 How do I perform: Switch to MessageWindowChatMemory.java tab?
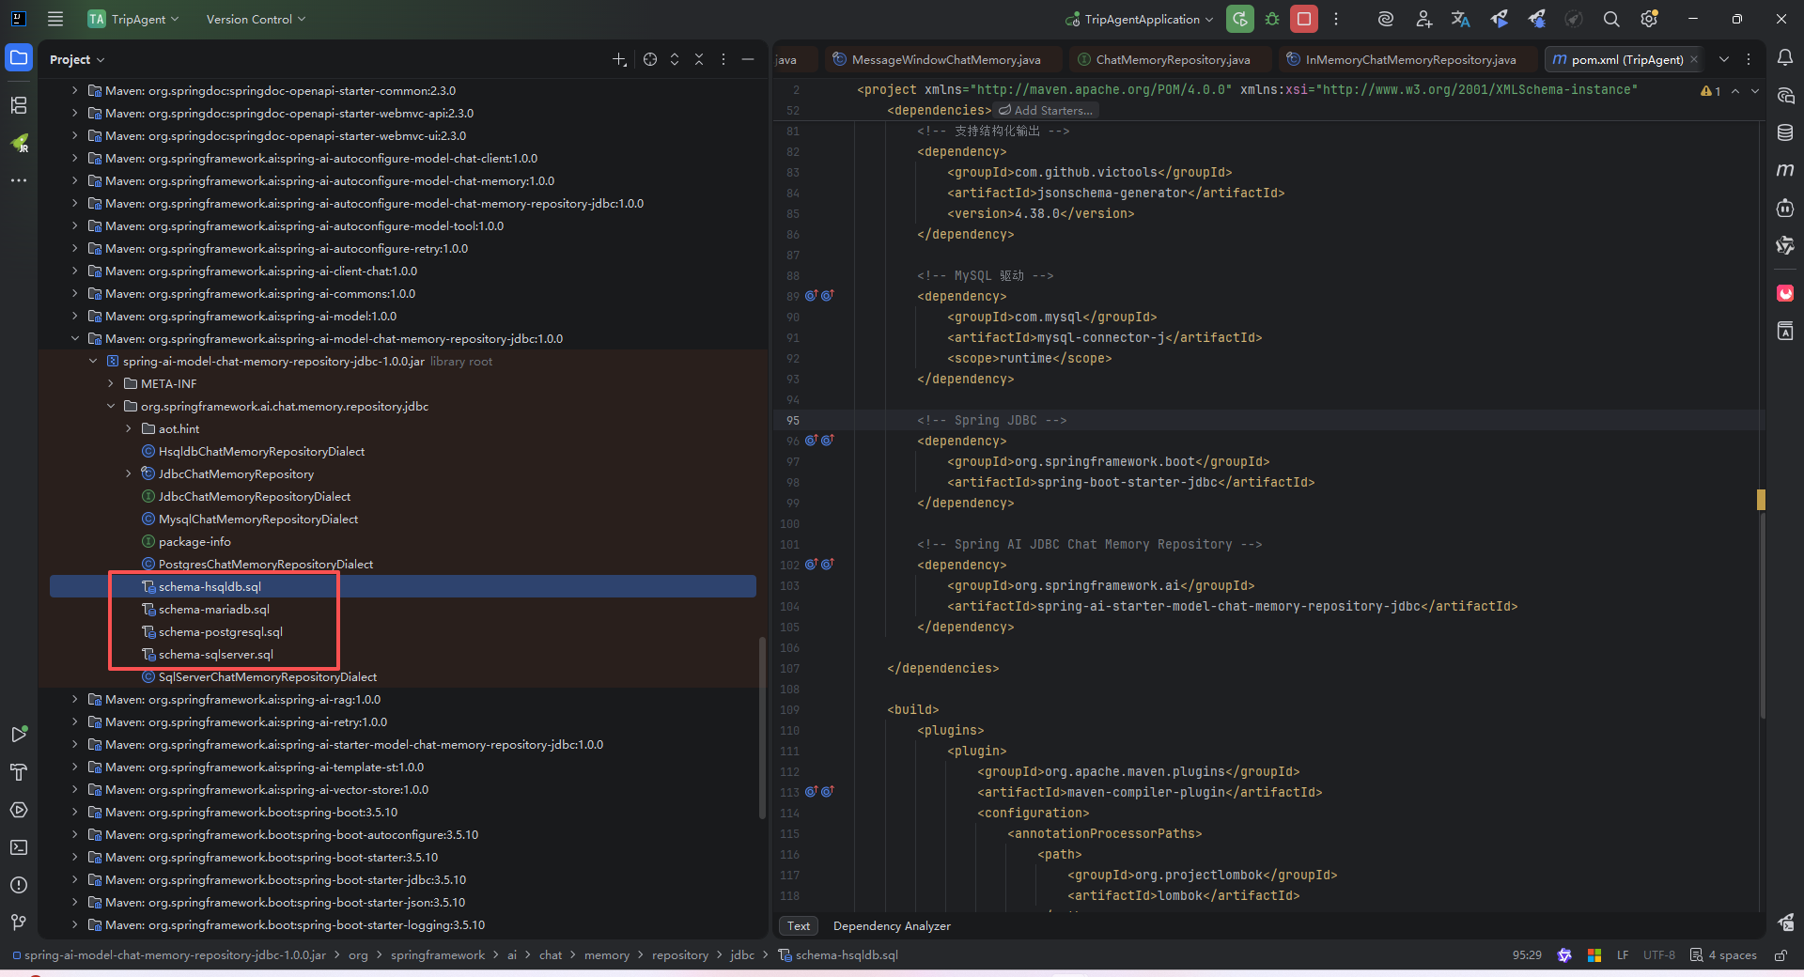pyautogui.click(x=945, y=59)
